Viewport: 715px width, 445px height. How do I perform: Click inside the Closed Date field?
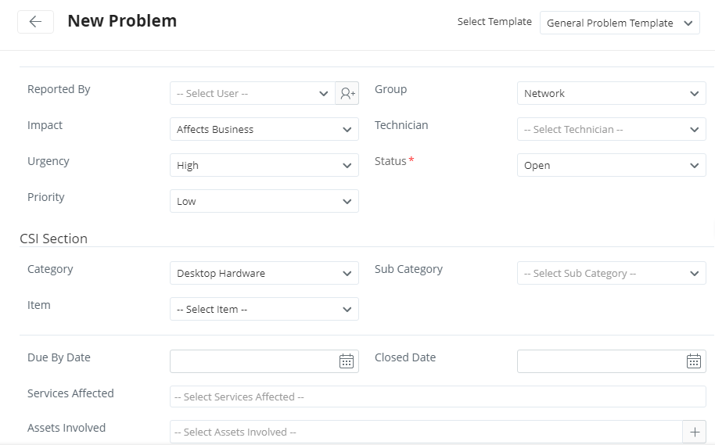coord(600,361)
